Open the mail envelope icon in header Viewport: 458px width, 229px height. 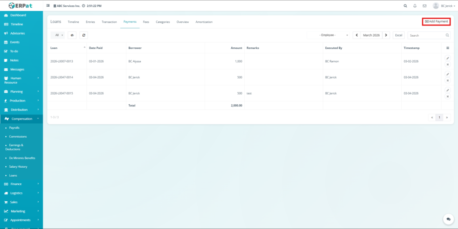[424, 6]
